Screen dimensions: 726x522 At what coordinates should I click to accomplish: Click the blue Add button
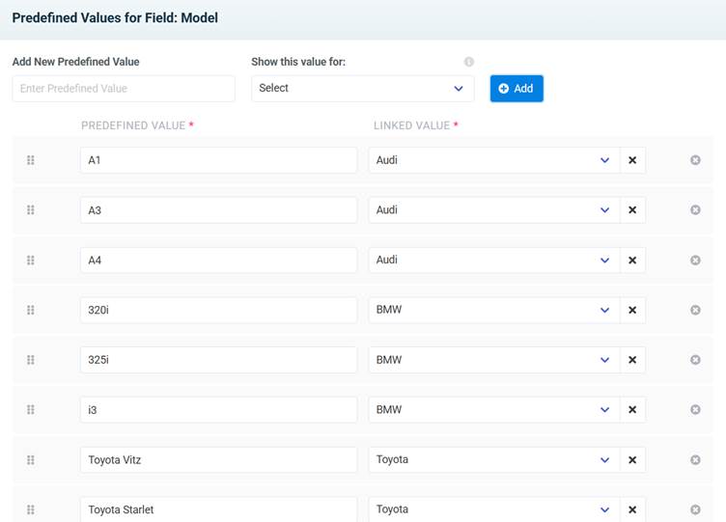[x=517, y=89]
